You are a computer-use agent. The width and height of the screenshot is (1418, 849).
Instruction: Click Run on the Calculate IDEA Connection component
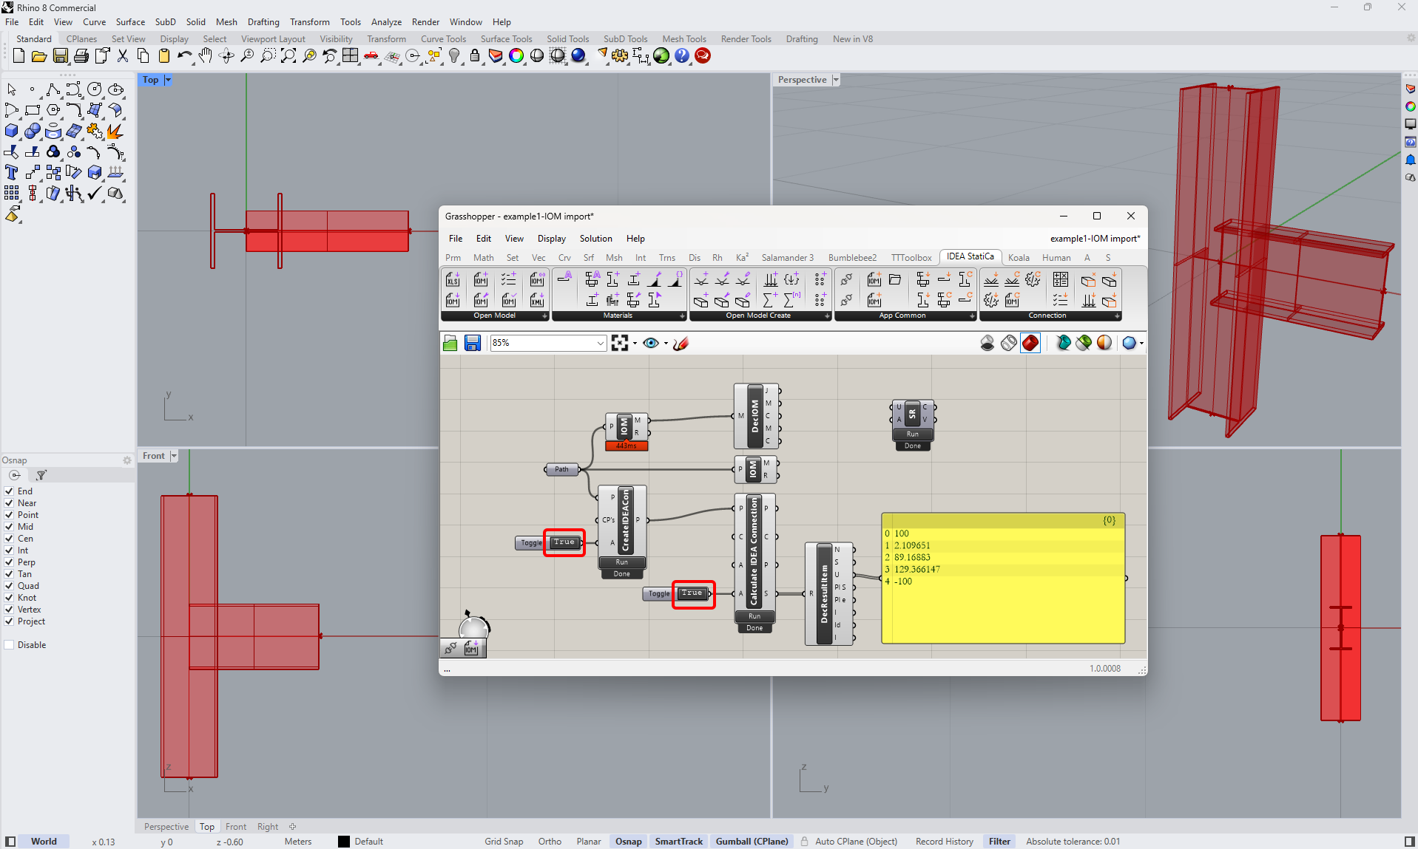(x=754, y=616)
